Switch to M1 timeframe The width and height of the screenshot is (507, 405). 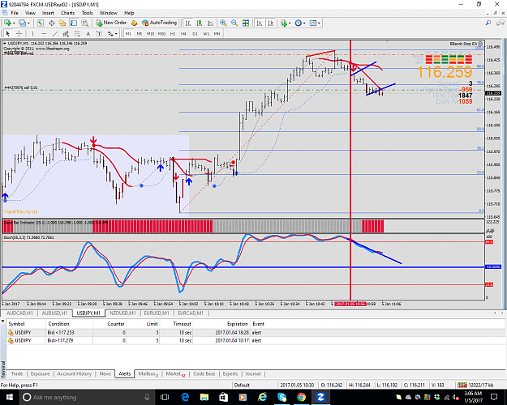[128, 33]
